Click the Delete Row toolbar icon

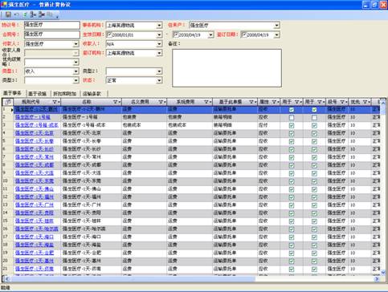[x=42, y=14]
